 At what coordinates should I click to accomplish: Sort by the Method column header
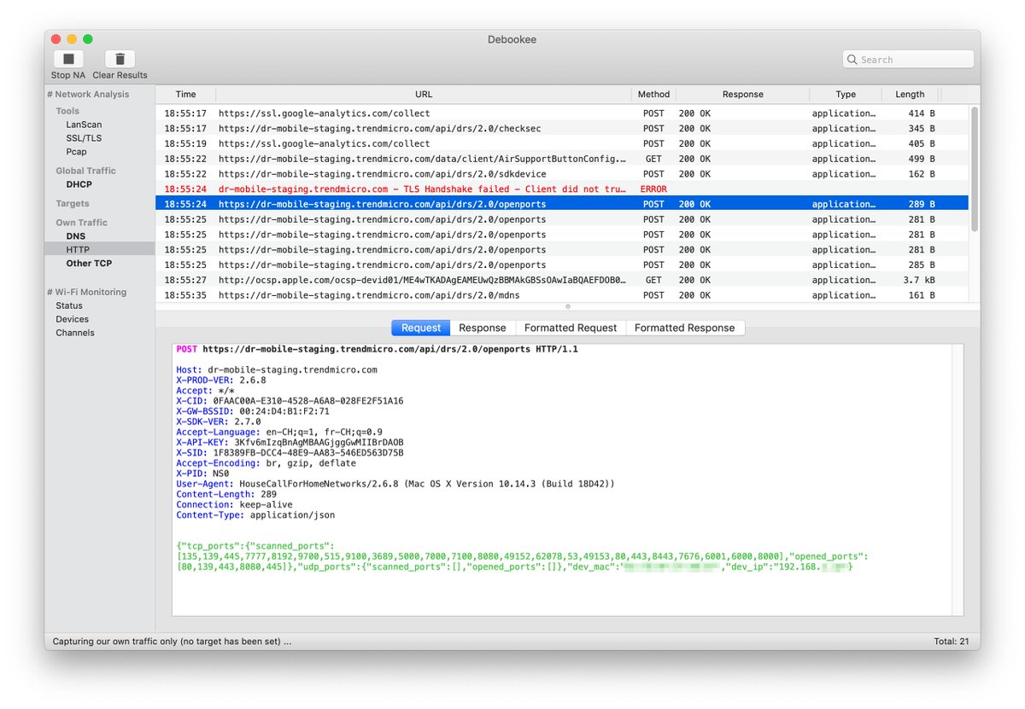(x=653, y=94)
